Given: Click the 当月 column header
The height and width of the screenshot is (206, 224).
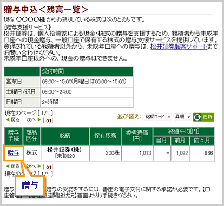Looking at the screenshot, I should [x=162, y=141].
